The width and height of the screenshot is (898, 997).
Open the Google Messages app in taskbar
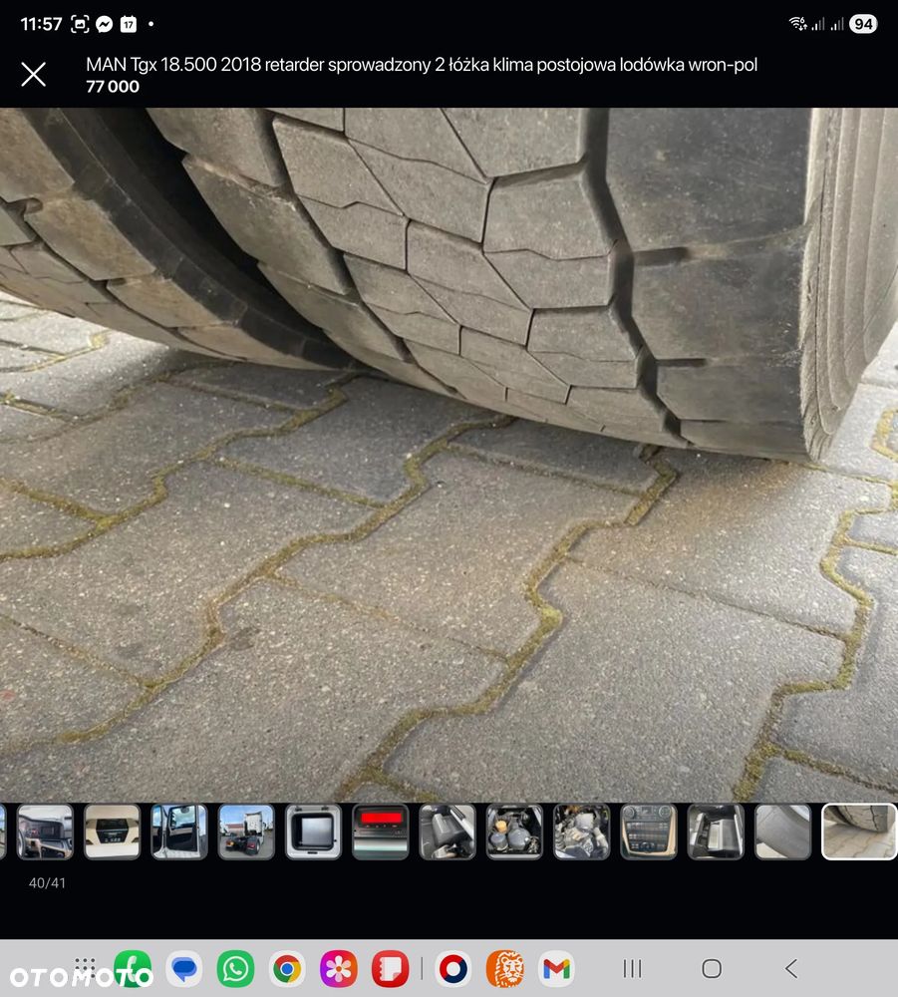coord(184,969)
